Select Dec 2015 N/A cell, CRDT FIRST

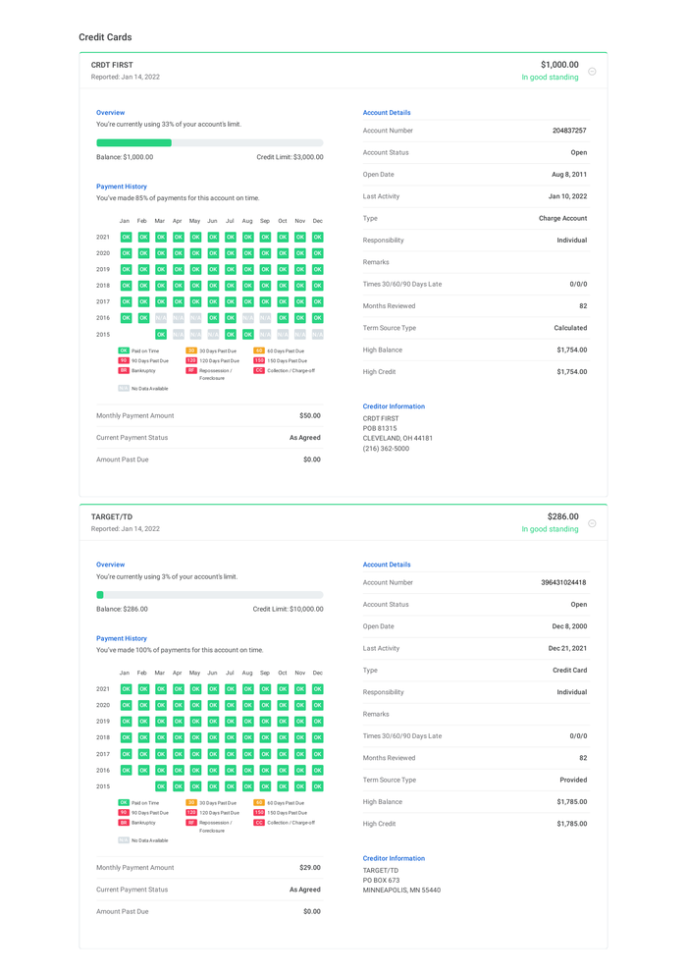318,335
